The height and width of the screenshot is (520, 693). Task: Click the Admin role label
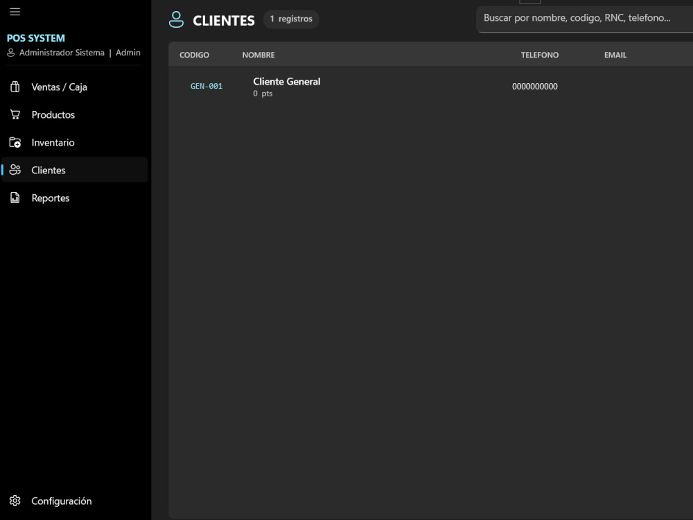128,53
